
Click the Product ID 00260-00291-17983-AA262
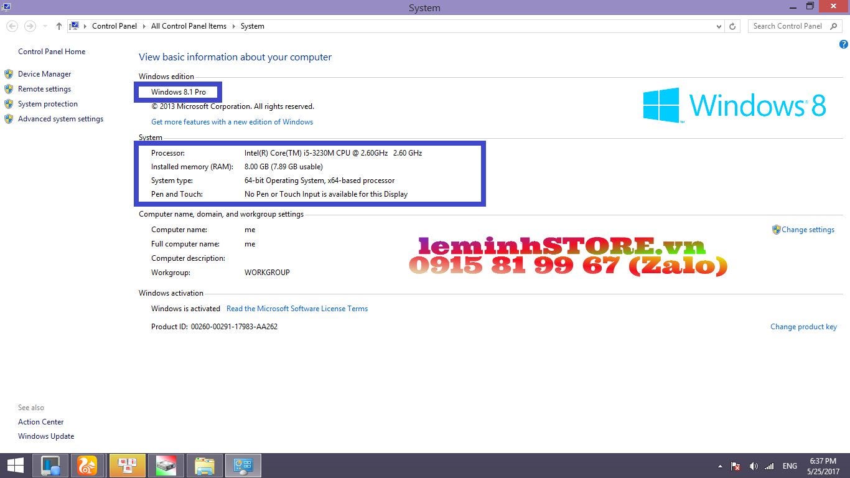[234, 327]
